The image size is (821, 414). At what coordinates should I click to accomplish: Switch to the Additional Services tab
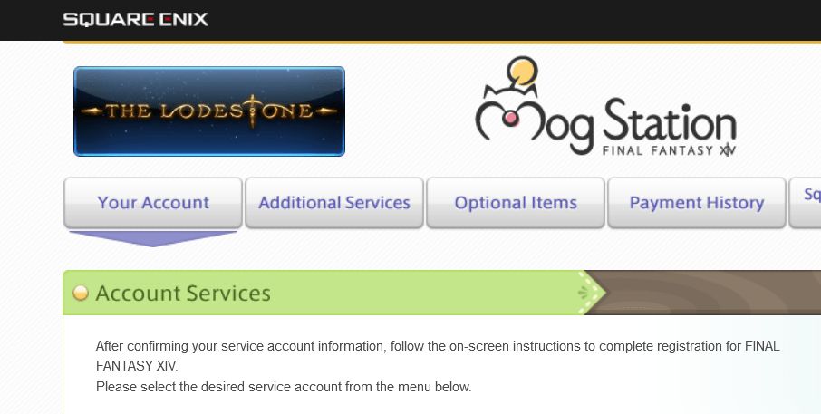(x=334, y=203)
